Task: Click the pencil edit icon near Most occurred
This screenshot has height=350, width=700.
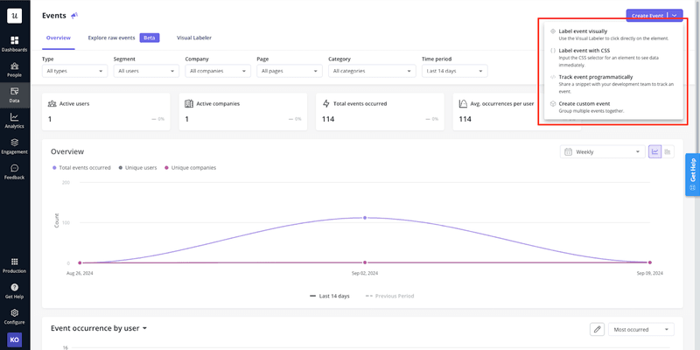Action: pos(597,329)
